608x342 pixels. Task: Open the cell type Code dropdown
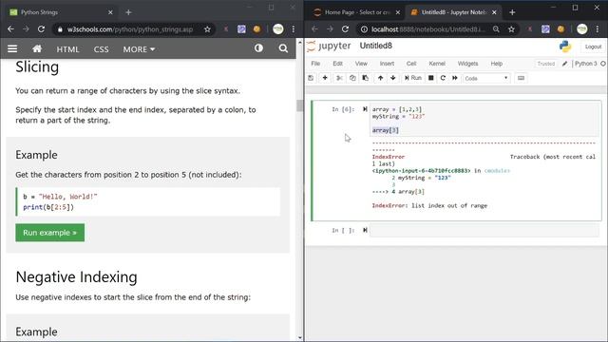(x=486, y=78)
